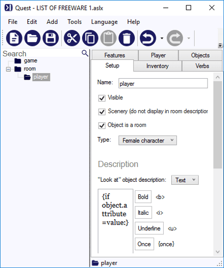Open a game with the folder icon
The width and height of the screenshot is (224, 268).
[x=32, y=38]
